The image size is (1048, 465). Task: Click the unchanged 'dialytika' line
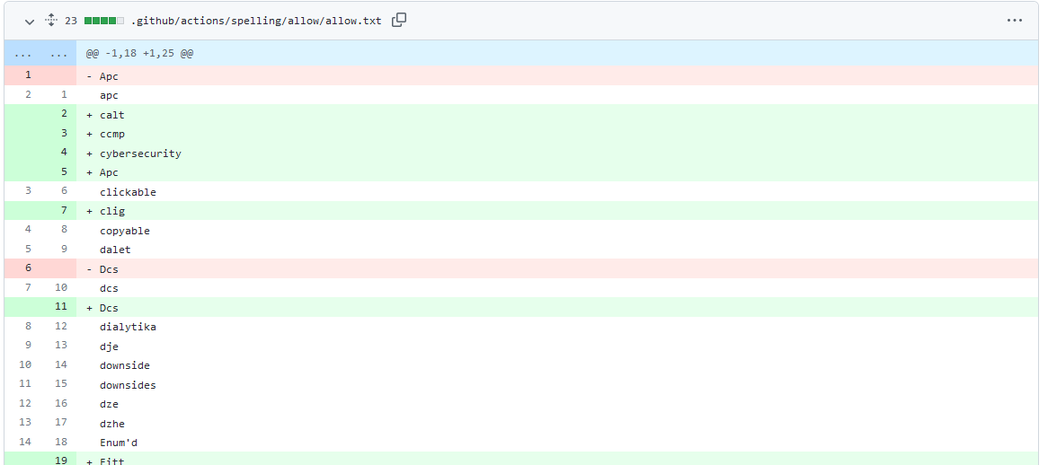[x=128, y=327]
